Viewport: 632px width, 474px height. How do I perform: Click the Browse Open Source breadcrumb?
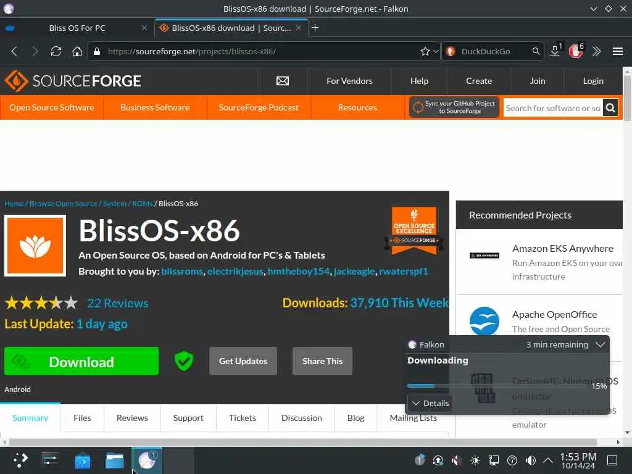pos(64,204)
